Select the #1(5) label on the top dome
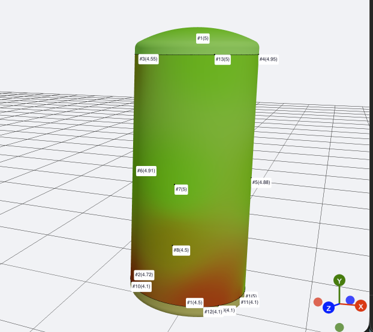Image resolution: width=373 pixels, height=332 pixels. 203,38
